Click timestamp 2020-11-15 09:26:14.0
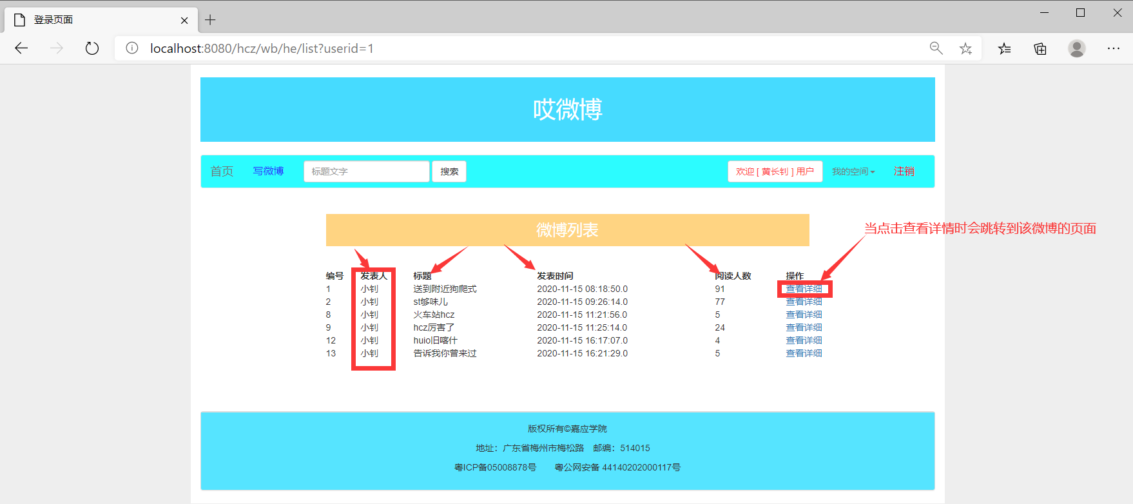Image resolution: width=1133 pixels, height=504 pixels. [x=582, y=302]
